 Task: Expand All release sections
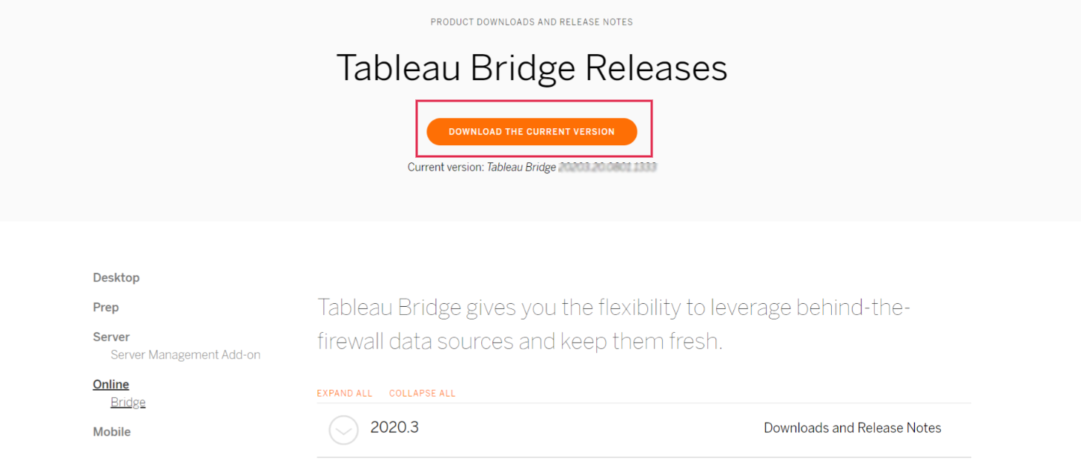[344, 393]
